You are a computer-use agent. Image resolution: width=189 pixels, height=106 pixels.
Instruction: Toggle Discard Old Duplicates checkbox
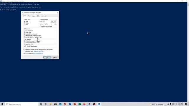(40, 26)
